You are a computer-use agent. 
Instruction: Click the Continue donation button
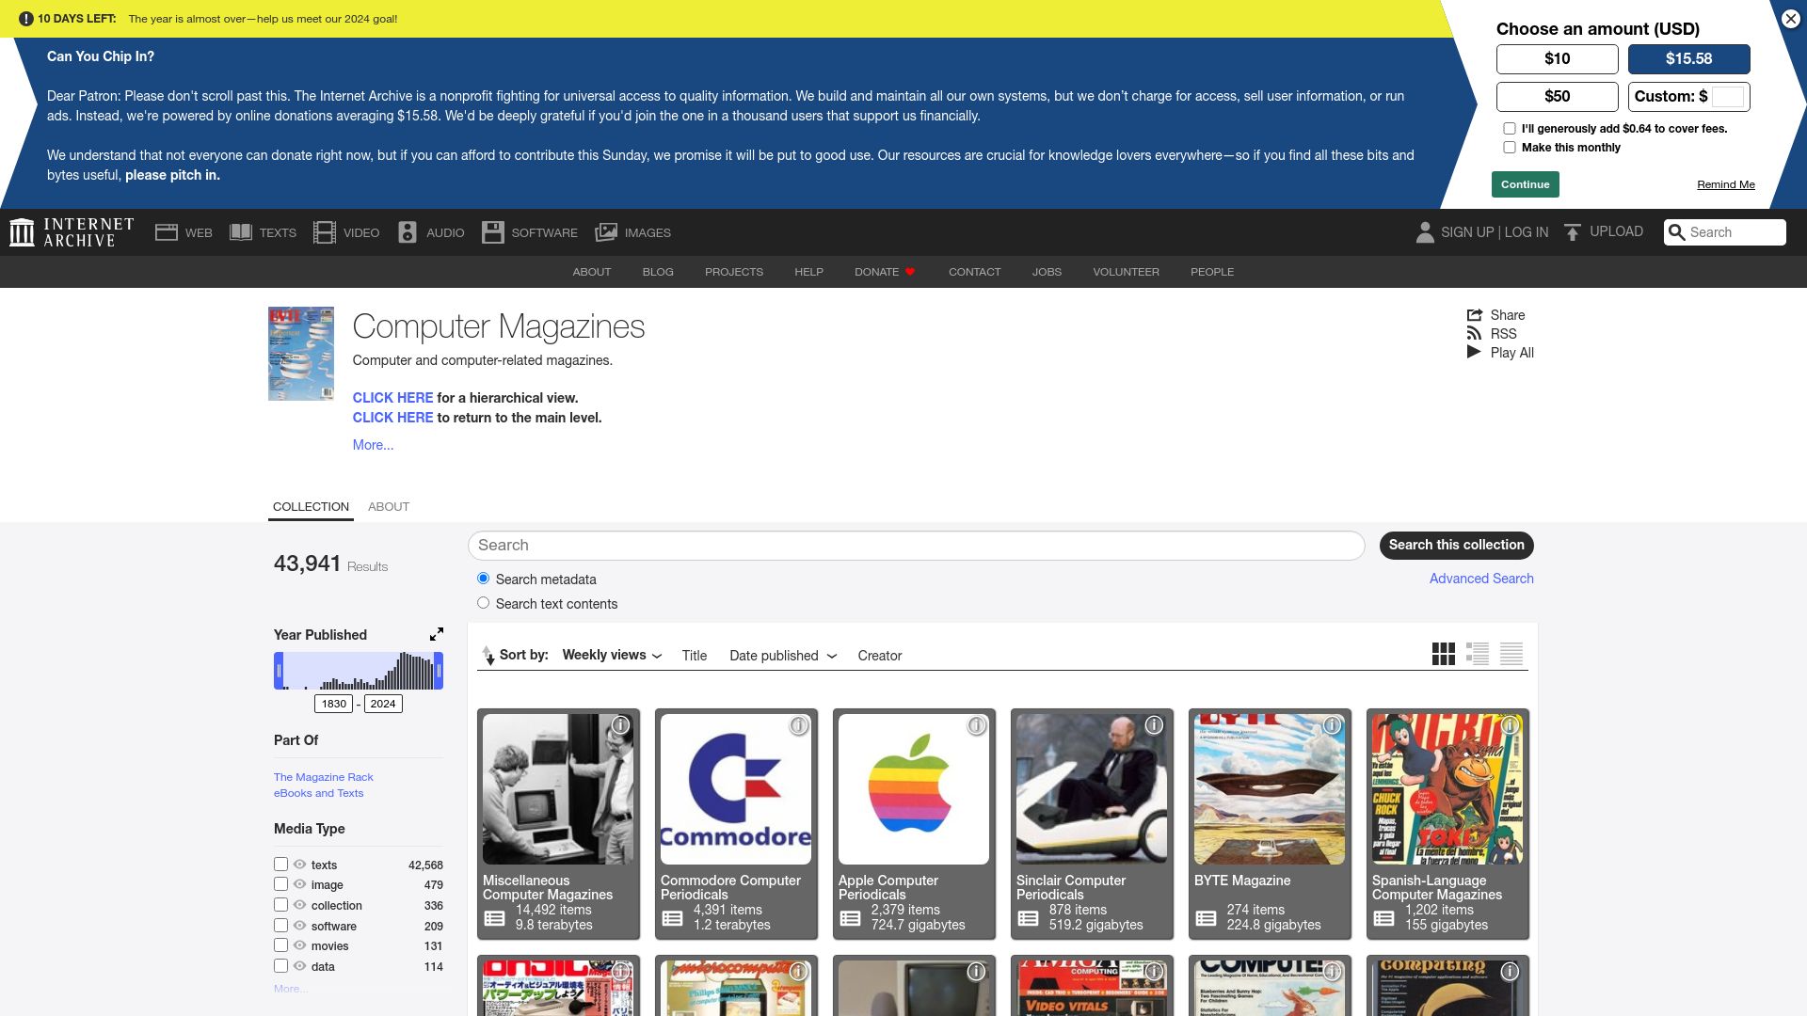(x=1525, y=184)
